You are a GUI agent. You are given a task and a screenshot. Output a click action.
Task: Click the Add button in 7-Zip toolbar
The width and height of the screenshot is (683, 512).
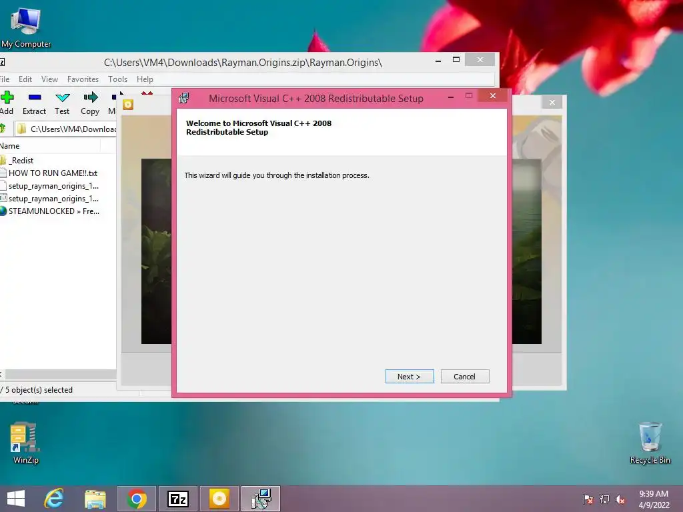click(x=7, y=103)
